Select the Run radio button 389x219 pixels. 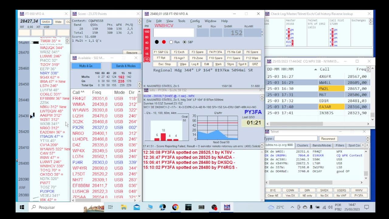coord(171,42)
